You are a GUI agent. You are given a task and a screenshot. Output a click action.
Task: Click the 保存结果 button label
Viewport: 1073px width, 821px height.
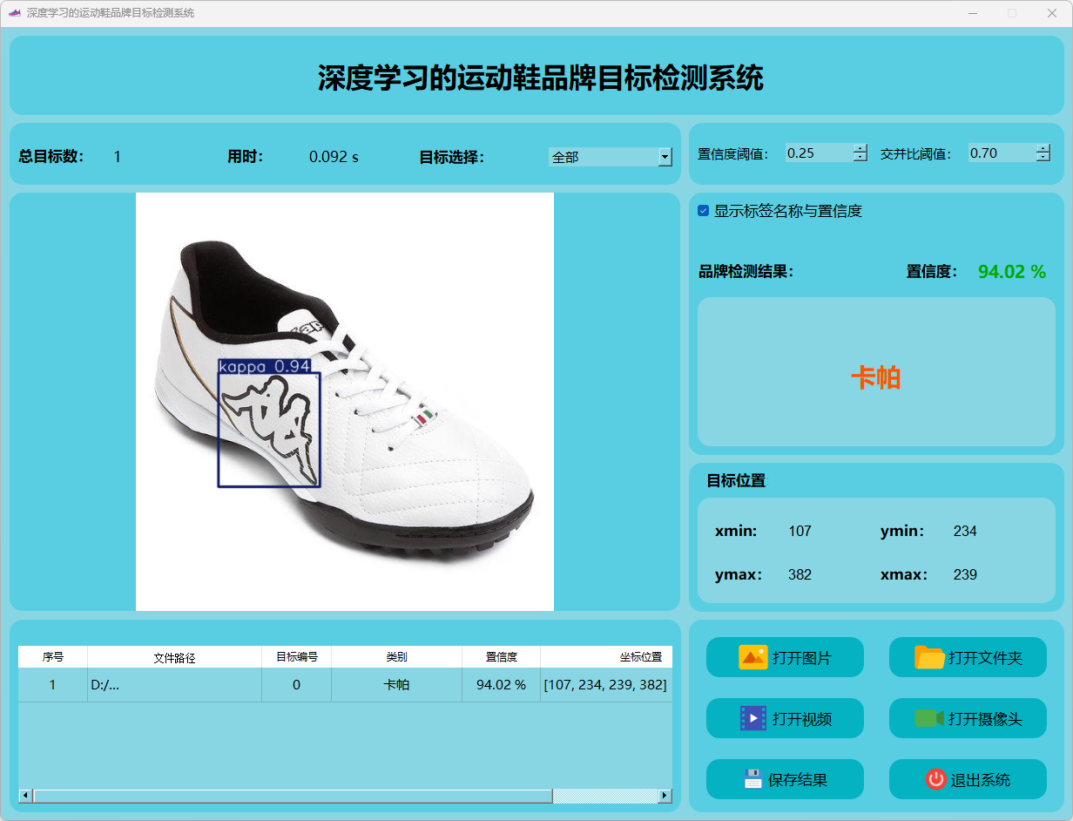pyautogui.click(x=798, y=780)
